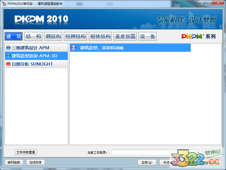Close the PKPM2010 window
The height and width of the screenshot is (170, 226).
pyautogui.click(x=218, y=3)
